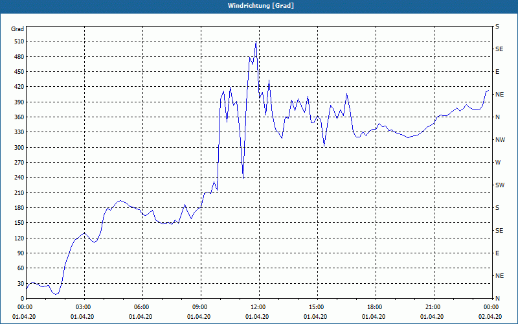Click the y-axis value 0
The height and width of the screenshot is (324, 518).
click(x=23, y=299)
